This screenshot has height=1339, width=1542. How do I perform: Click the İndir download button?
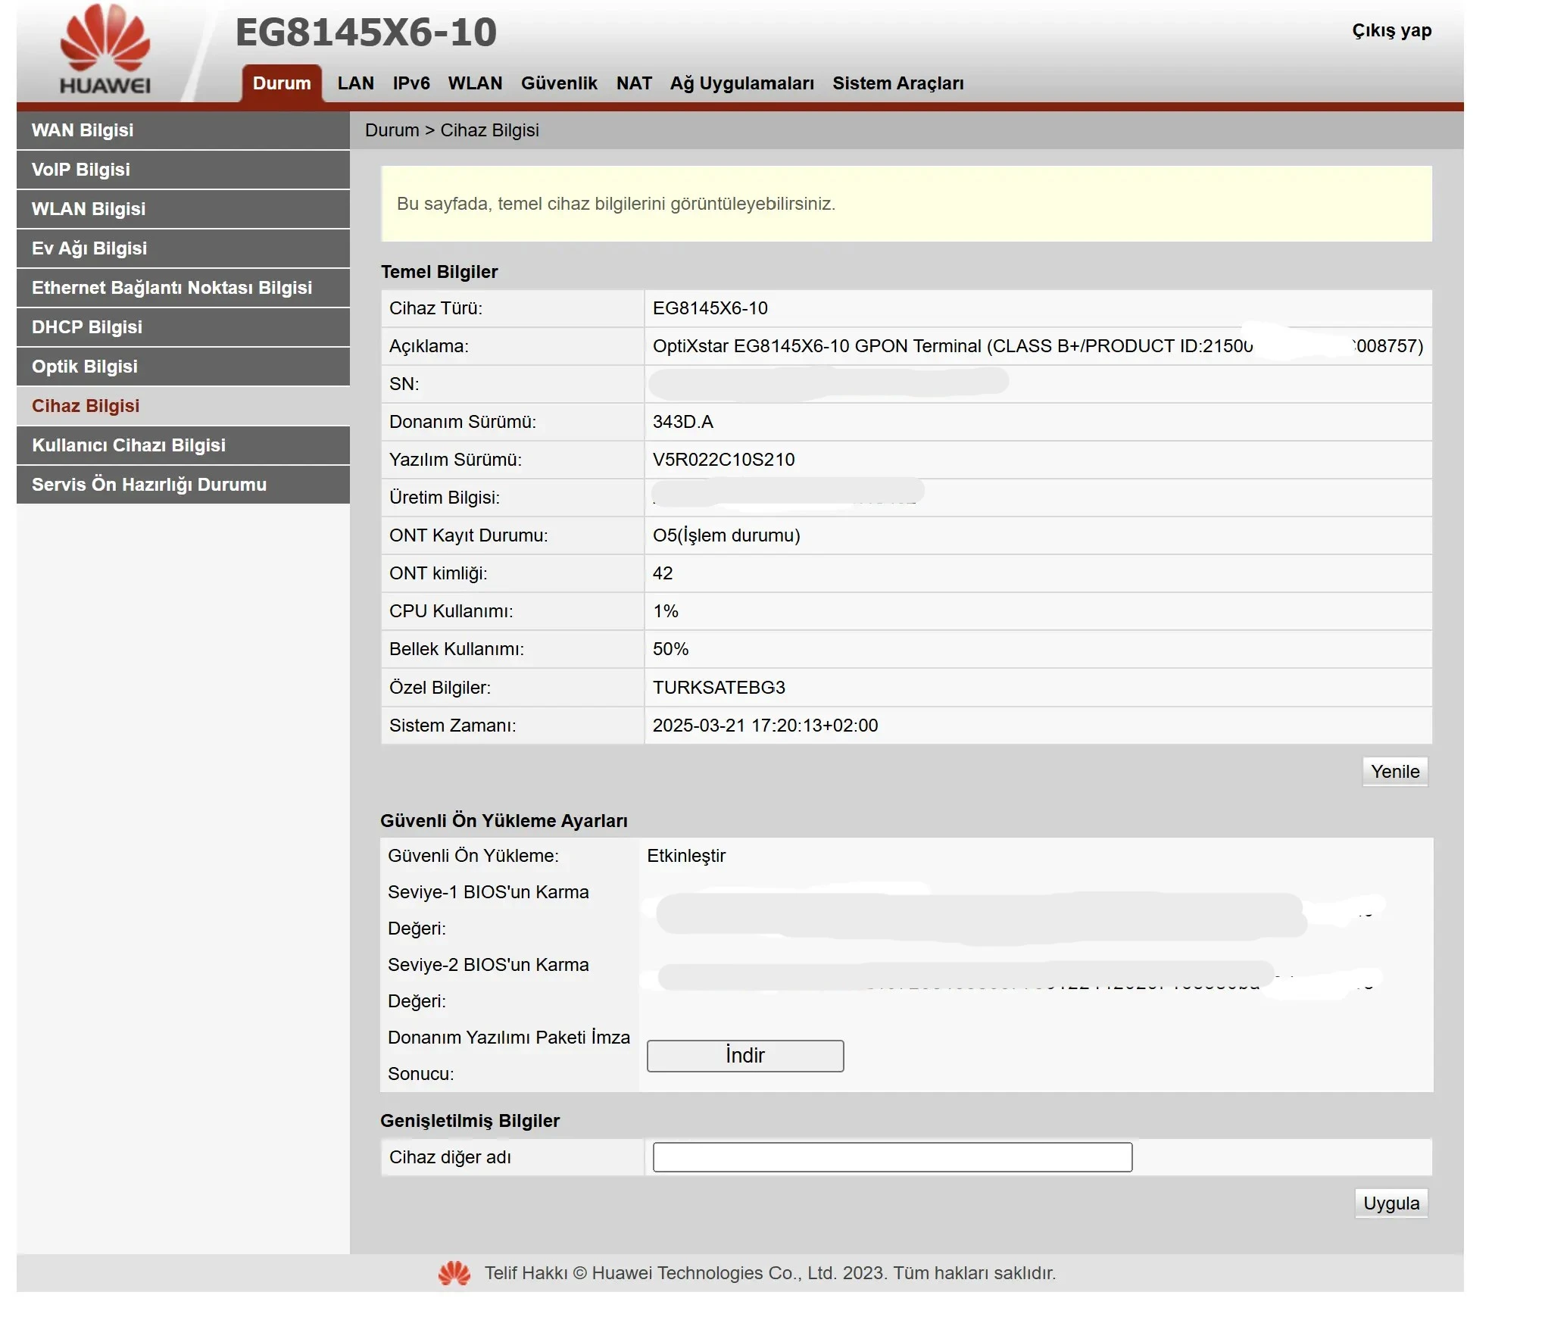pos(745,1056)
